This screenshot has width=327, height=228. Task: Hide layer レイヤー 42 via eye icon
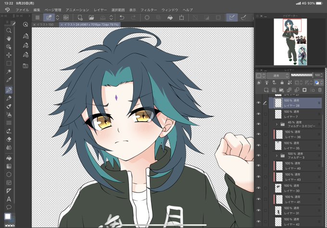259,222
